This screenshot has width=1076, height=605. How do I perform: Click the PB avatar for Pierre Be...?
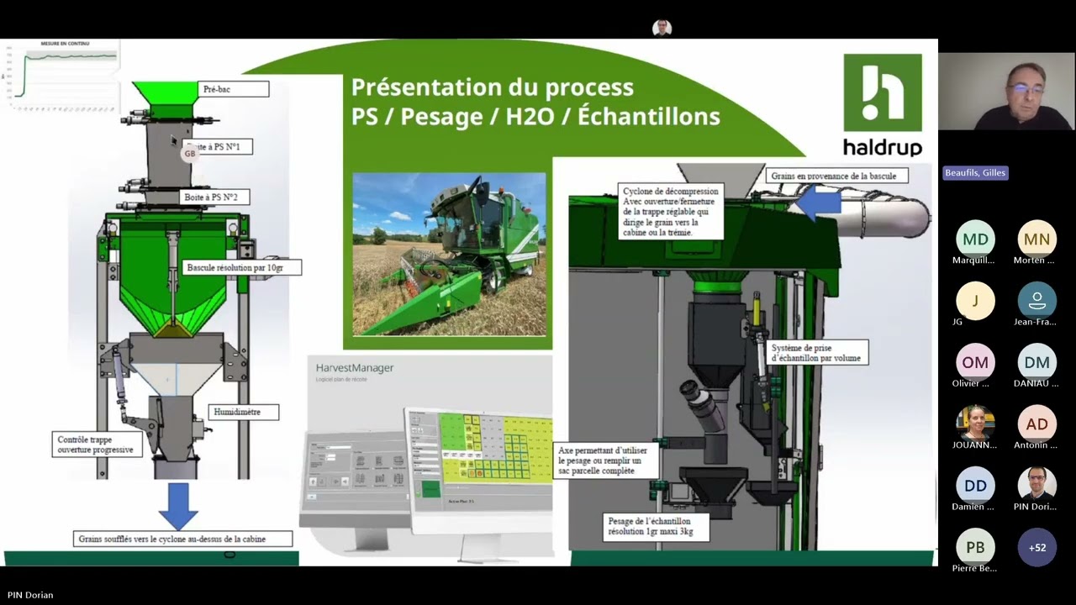(x=975, y=547)
